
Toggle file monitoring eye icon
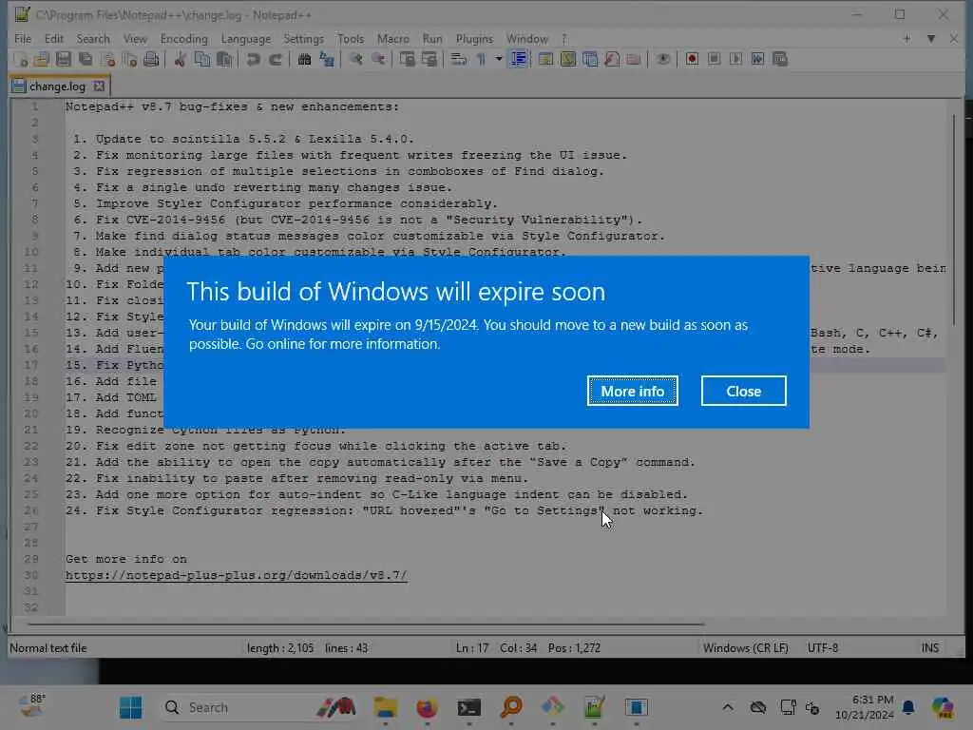coord(662,60)
